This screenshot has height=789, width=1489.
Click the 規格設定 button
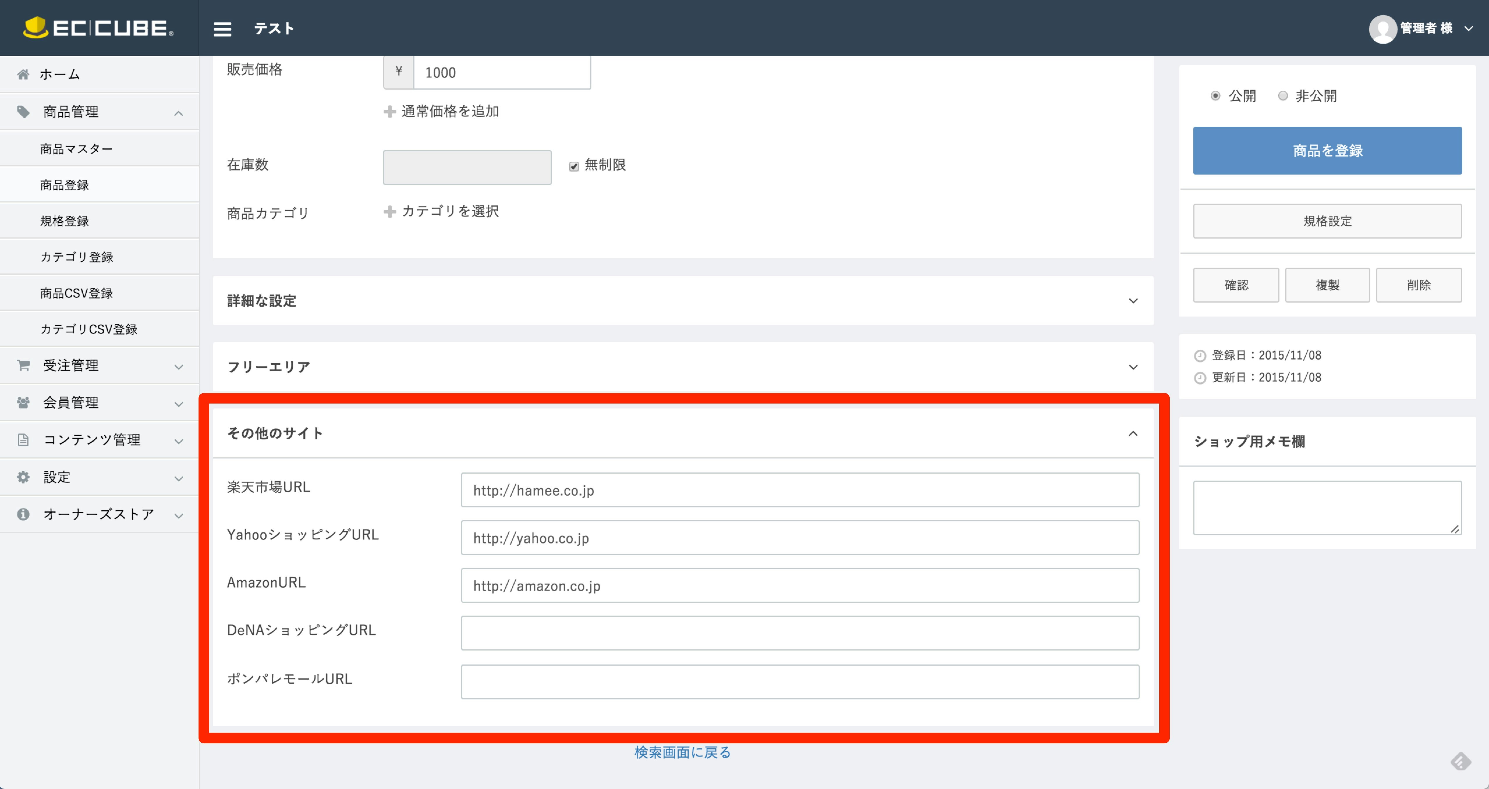(1327, 221)
